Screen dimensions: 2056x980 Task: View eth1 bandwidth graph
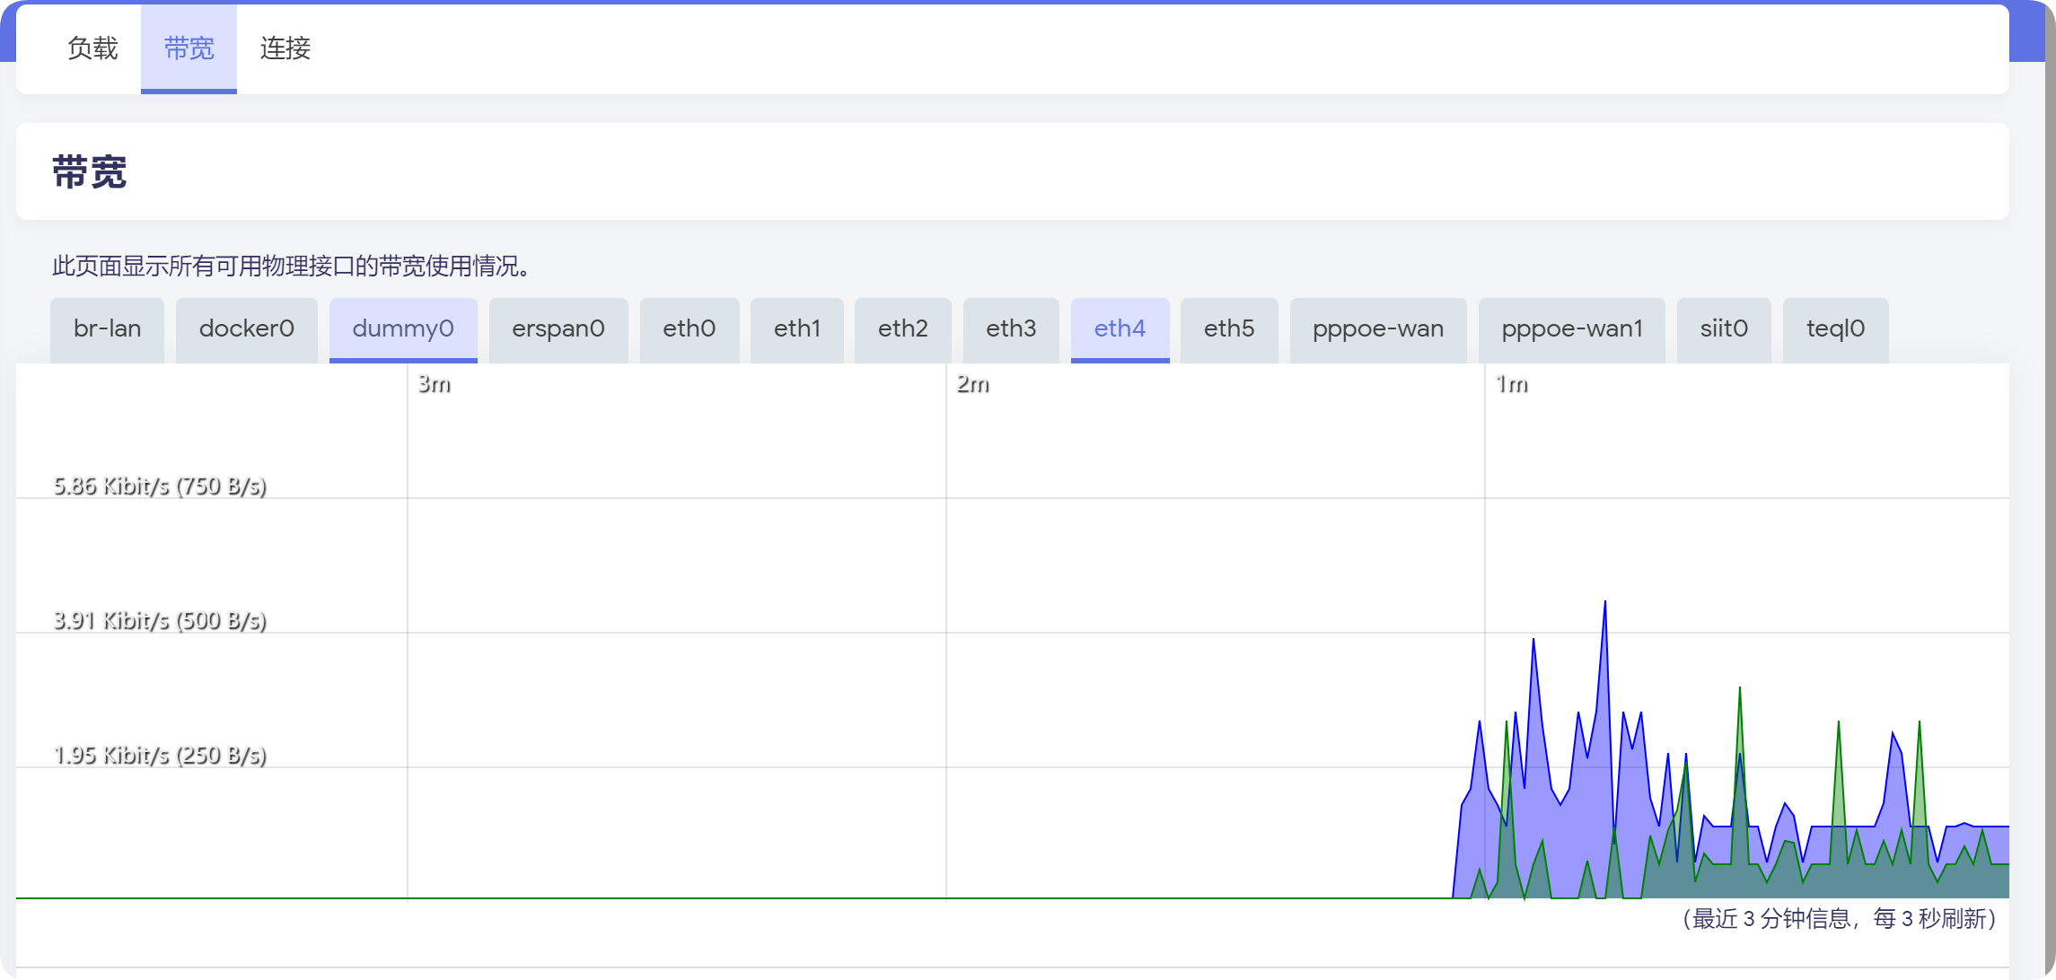[x=796, y=329]
